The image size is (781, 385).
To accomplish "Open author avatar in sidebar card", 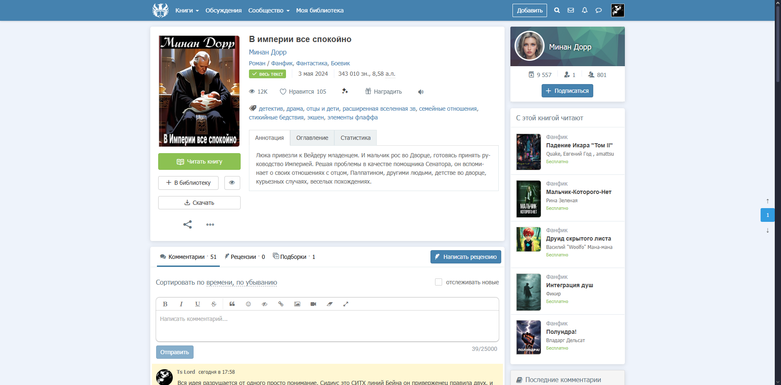I will (x=530, y=46).
